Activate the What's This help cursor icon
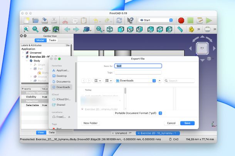The height and width of the screenshot is (156, 235). tap(130, 20)
